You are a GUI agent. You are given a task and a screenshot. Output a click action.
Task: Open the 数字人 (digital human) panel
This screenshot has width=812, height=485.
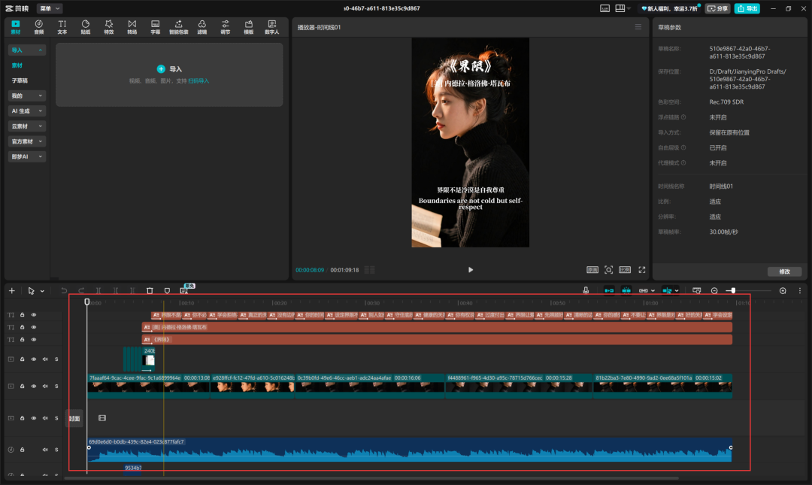271,27
